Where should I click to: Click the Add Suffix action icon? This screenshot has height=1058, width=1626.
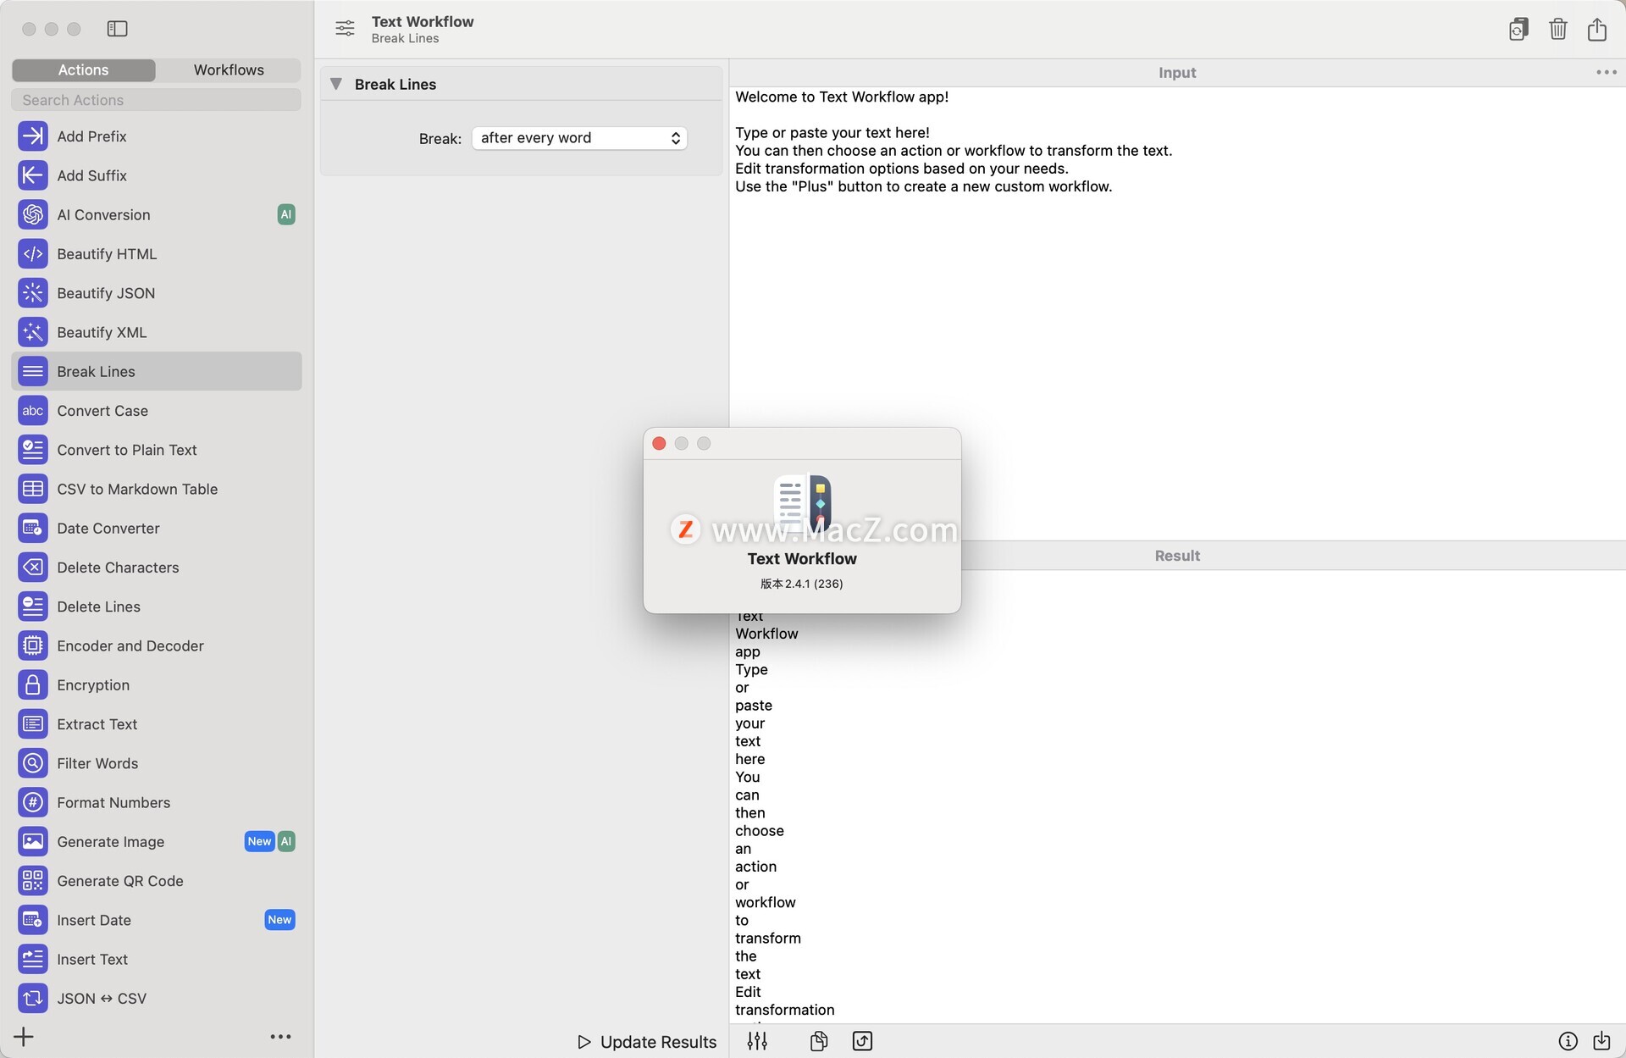coord(32,175)
